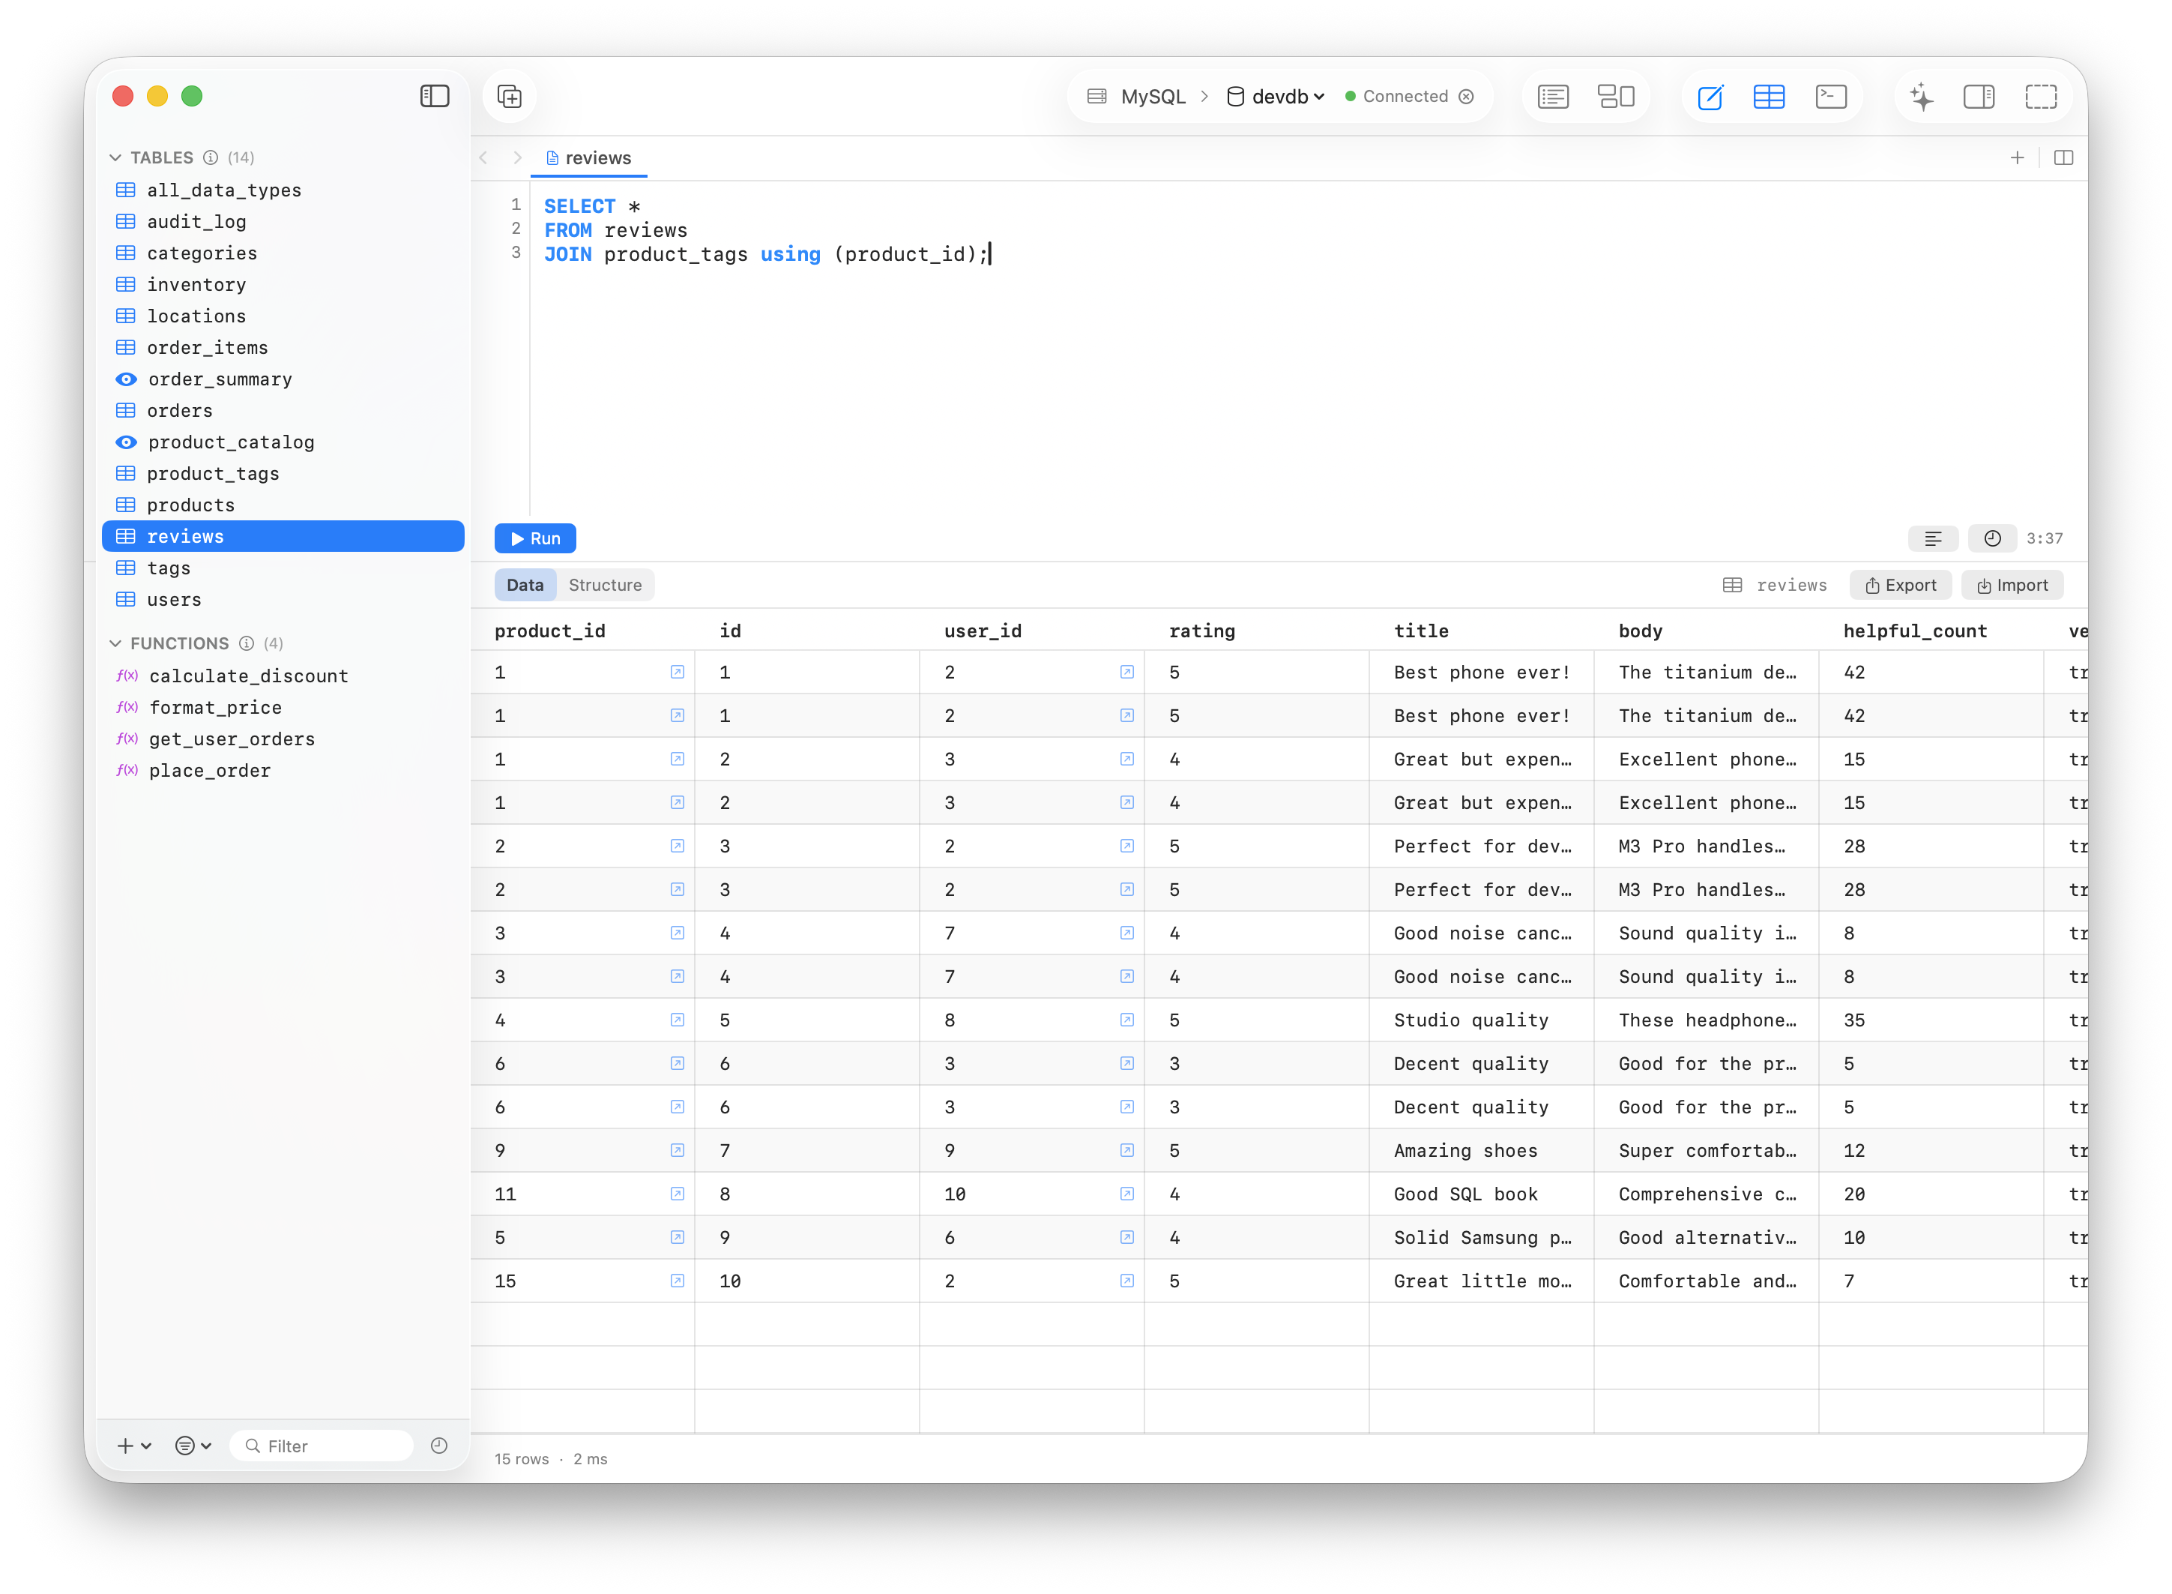Toggle the left sidebar panel icon
This screenshot has height=1594, width=2172.
click(434, 95)
